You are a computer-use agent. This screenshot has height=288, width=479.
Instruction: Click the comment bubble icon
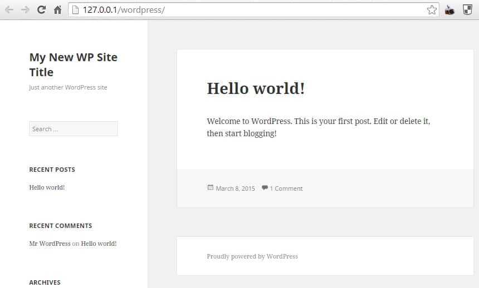click(265, 187)
